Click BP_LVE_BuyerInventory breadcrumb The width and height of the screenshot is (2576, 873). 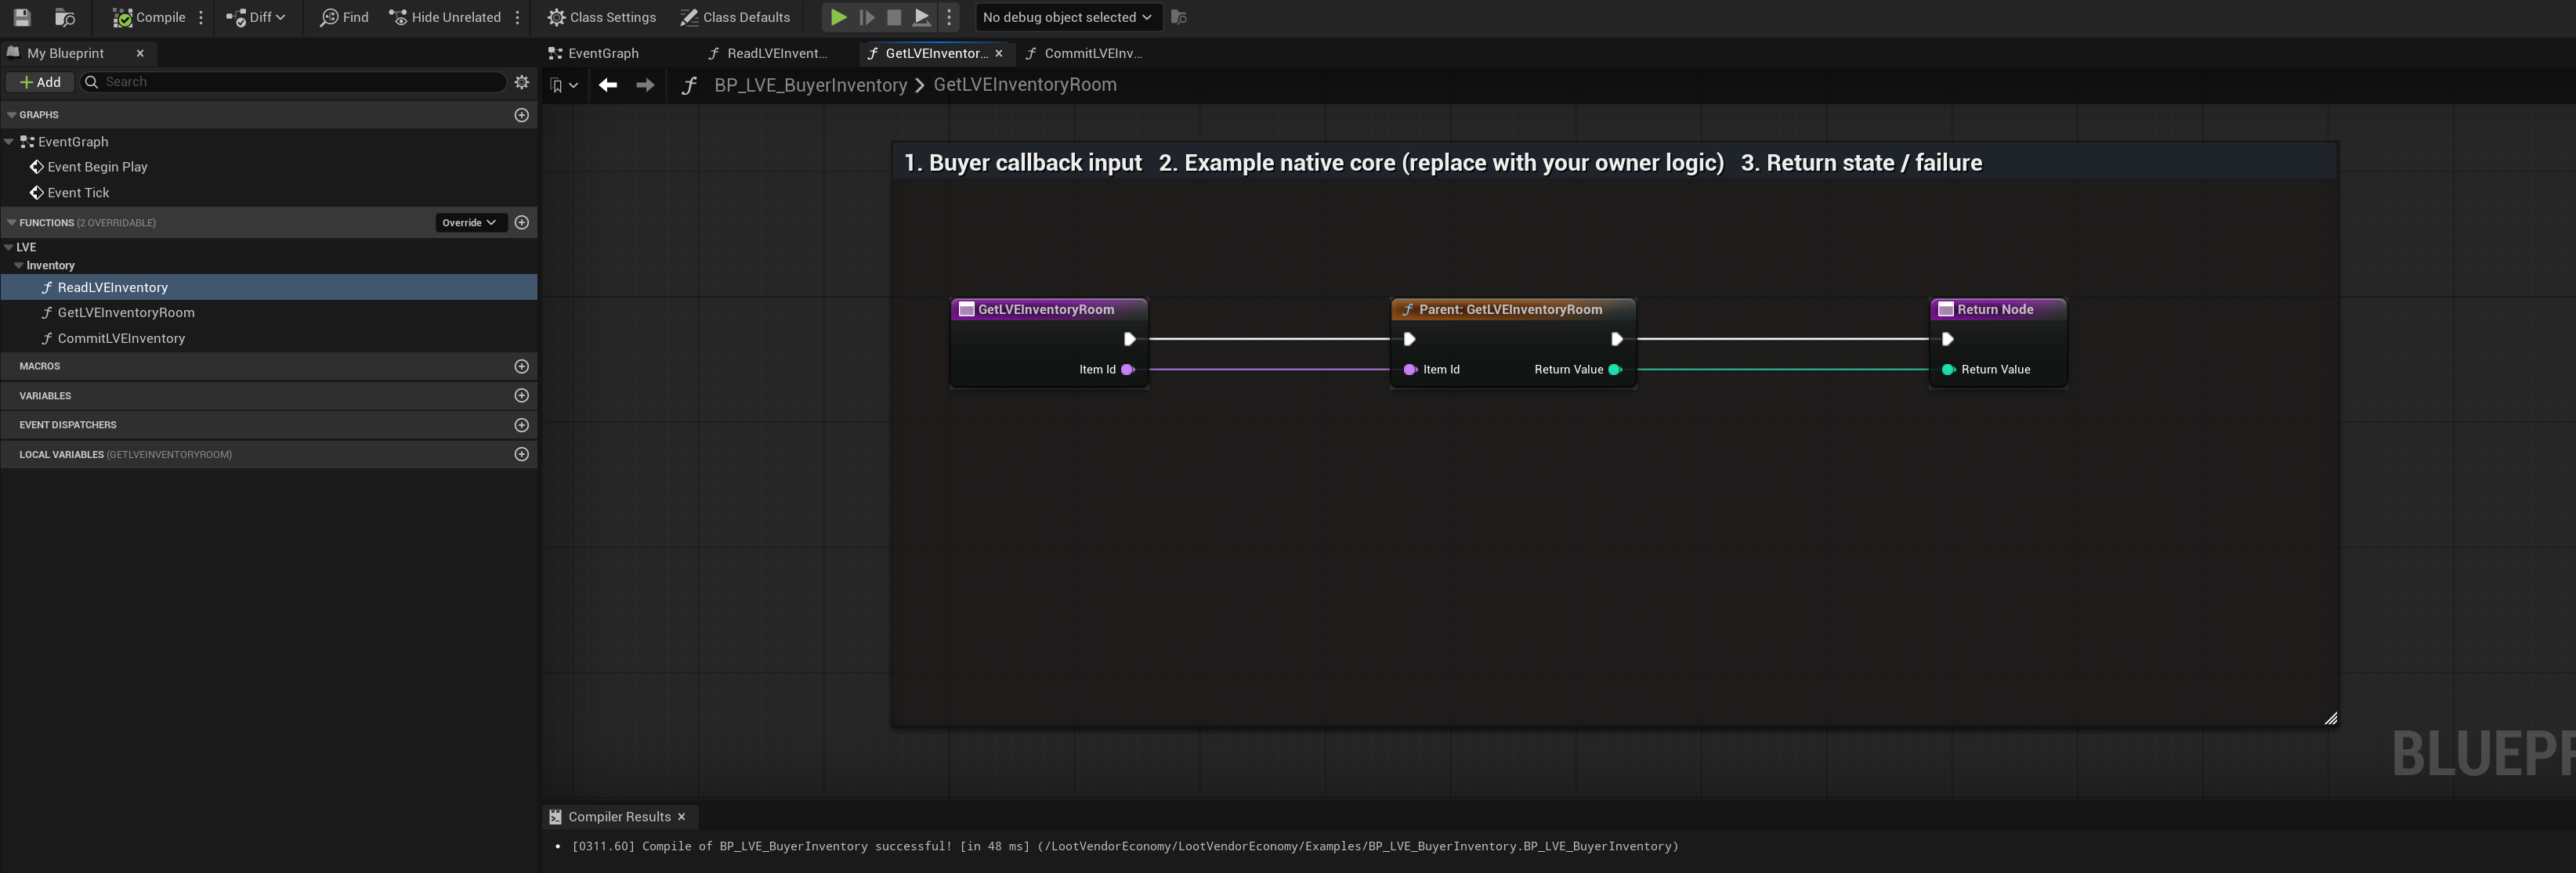810,85
